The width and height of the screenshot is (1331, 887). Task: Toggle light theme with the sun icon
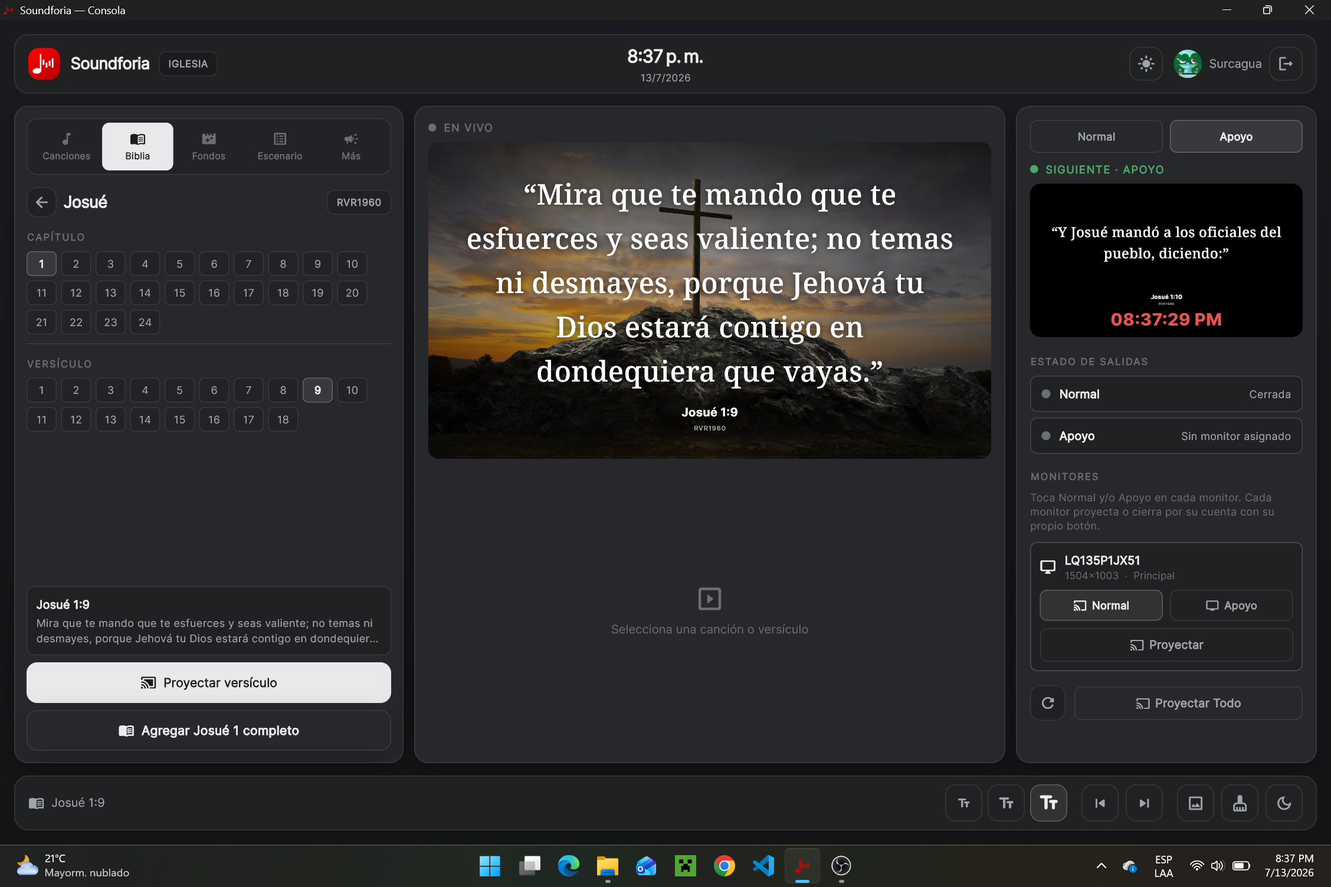[1146, 64]
